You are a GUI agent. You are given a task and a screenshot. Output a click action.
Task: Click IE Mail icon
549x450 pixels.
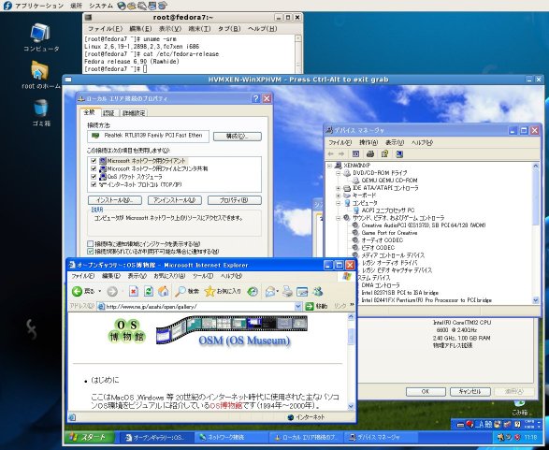coord(270,291)
